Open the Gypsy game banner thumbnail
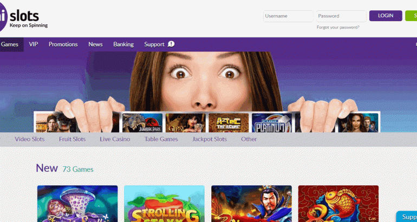Image resolution: width=417 pixels, height=222 pixels. pos(185,123)
